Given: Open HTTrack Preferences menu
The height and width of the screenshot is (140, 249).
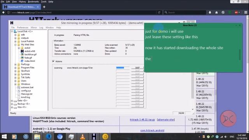Looking at the screenshot, I should tap(23, 28).
